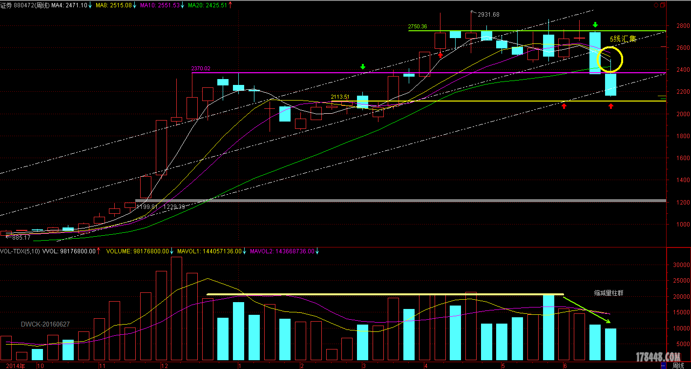Viewport: 691px width, 369px height.
Task: Click the VOLUME: 98176800.00 value label
Action: pos(137,251)
